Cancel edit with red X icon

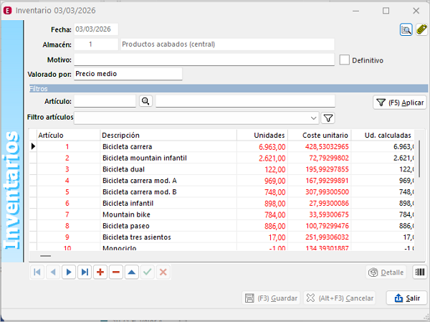point(163,272)
